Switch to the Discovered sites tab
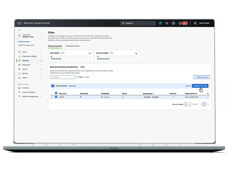 [55, 46]
